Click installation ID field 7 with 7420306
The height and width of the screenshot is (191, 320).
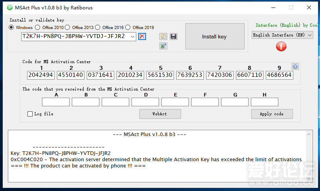[x=219, y=75]
